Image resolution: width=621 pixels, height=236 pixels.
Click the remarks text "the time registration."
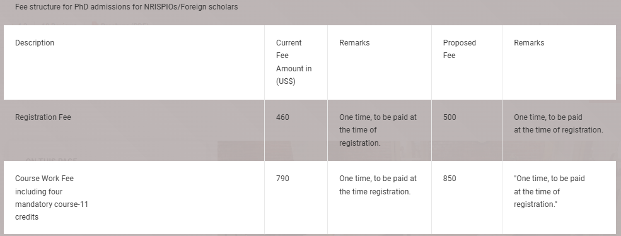click(x=374, y=192)
